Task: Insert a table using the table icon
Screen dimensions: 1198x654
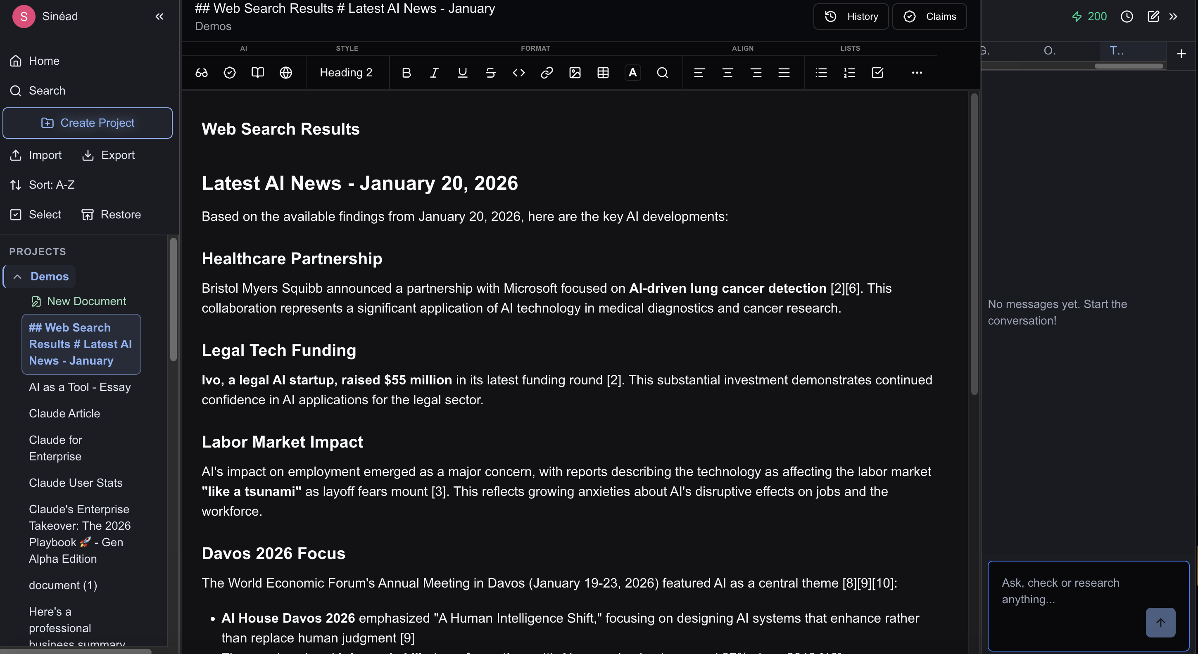Action: pos(603,73)
